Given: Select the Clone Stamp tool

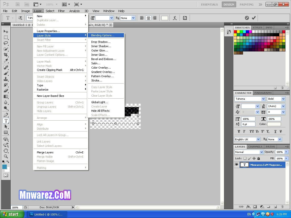Looking at the screenshot, I should [x=6, y=79].
